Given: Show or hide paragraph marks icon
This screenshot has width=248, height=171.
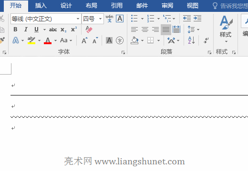Looking at the screenshot, I should (x=206, y=40).
